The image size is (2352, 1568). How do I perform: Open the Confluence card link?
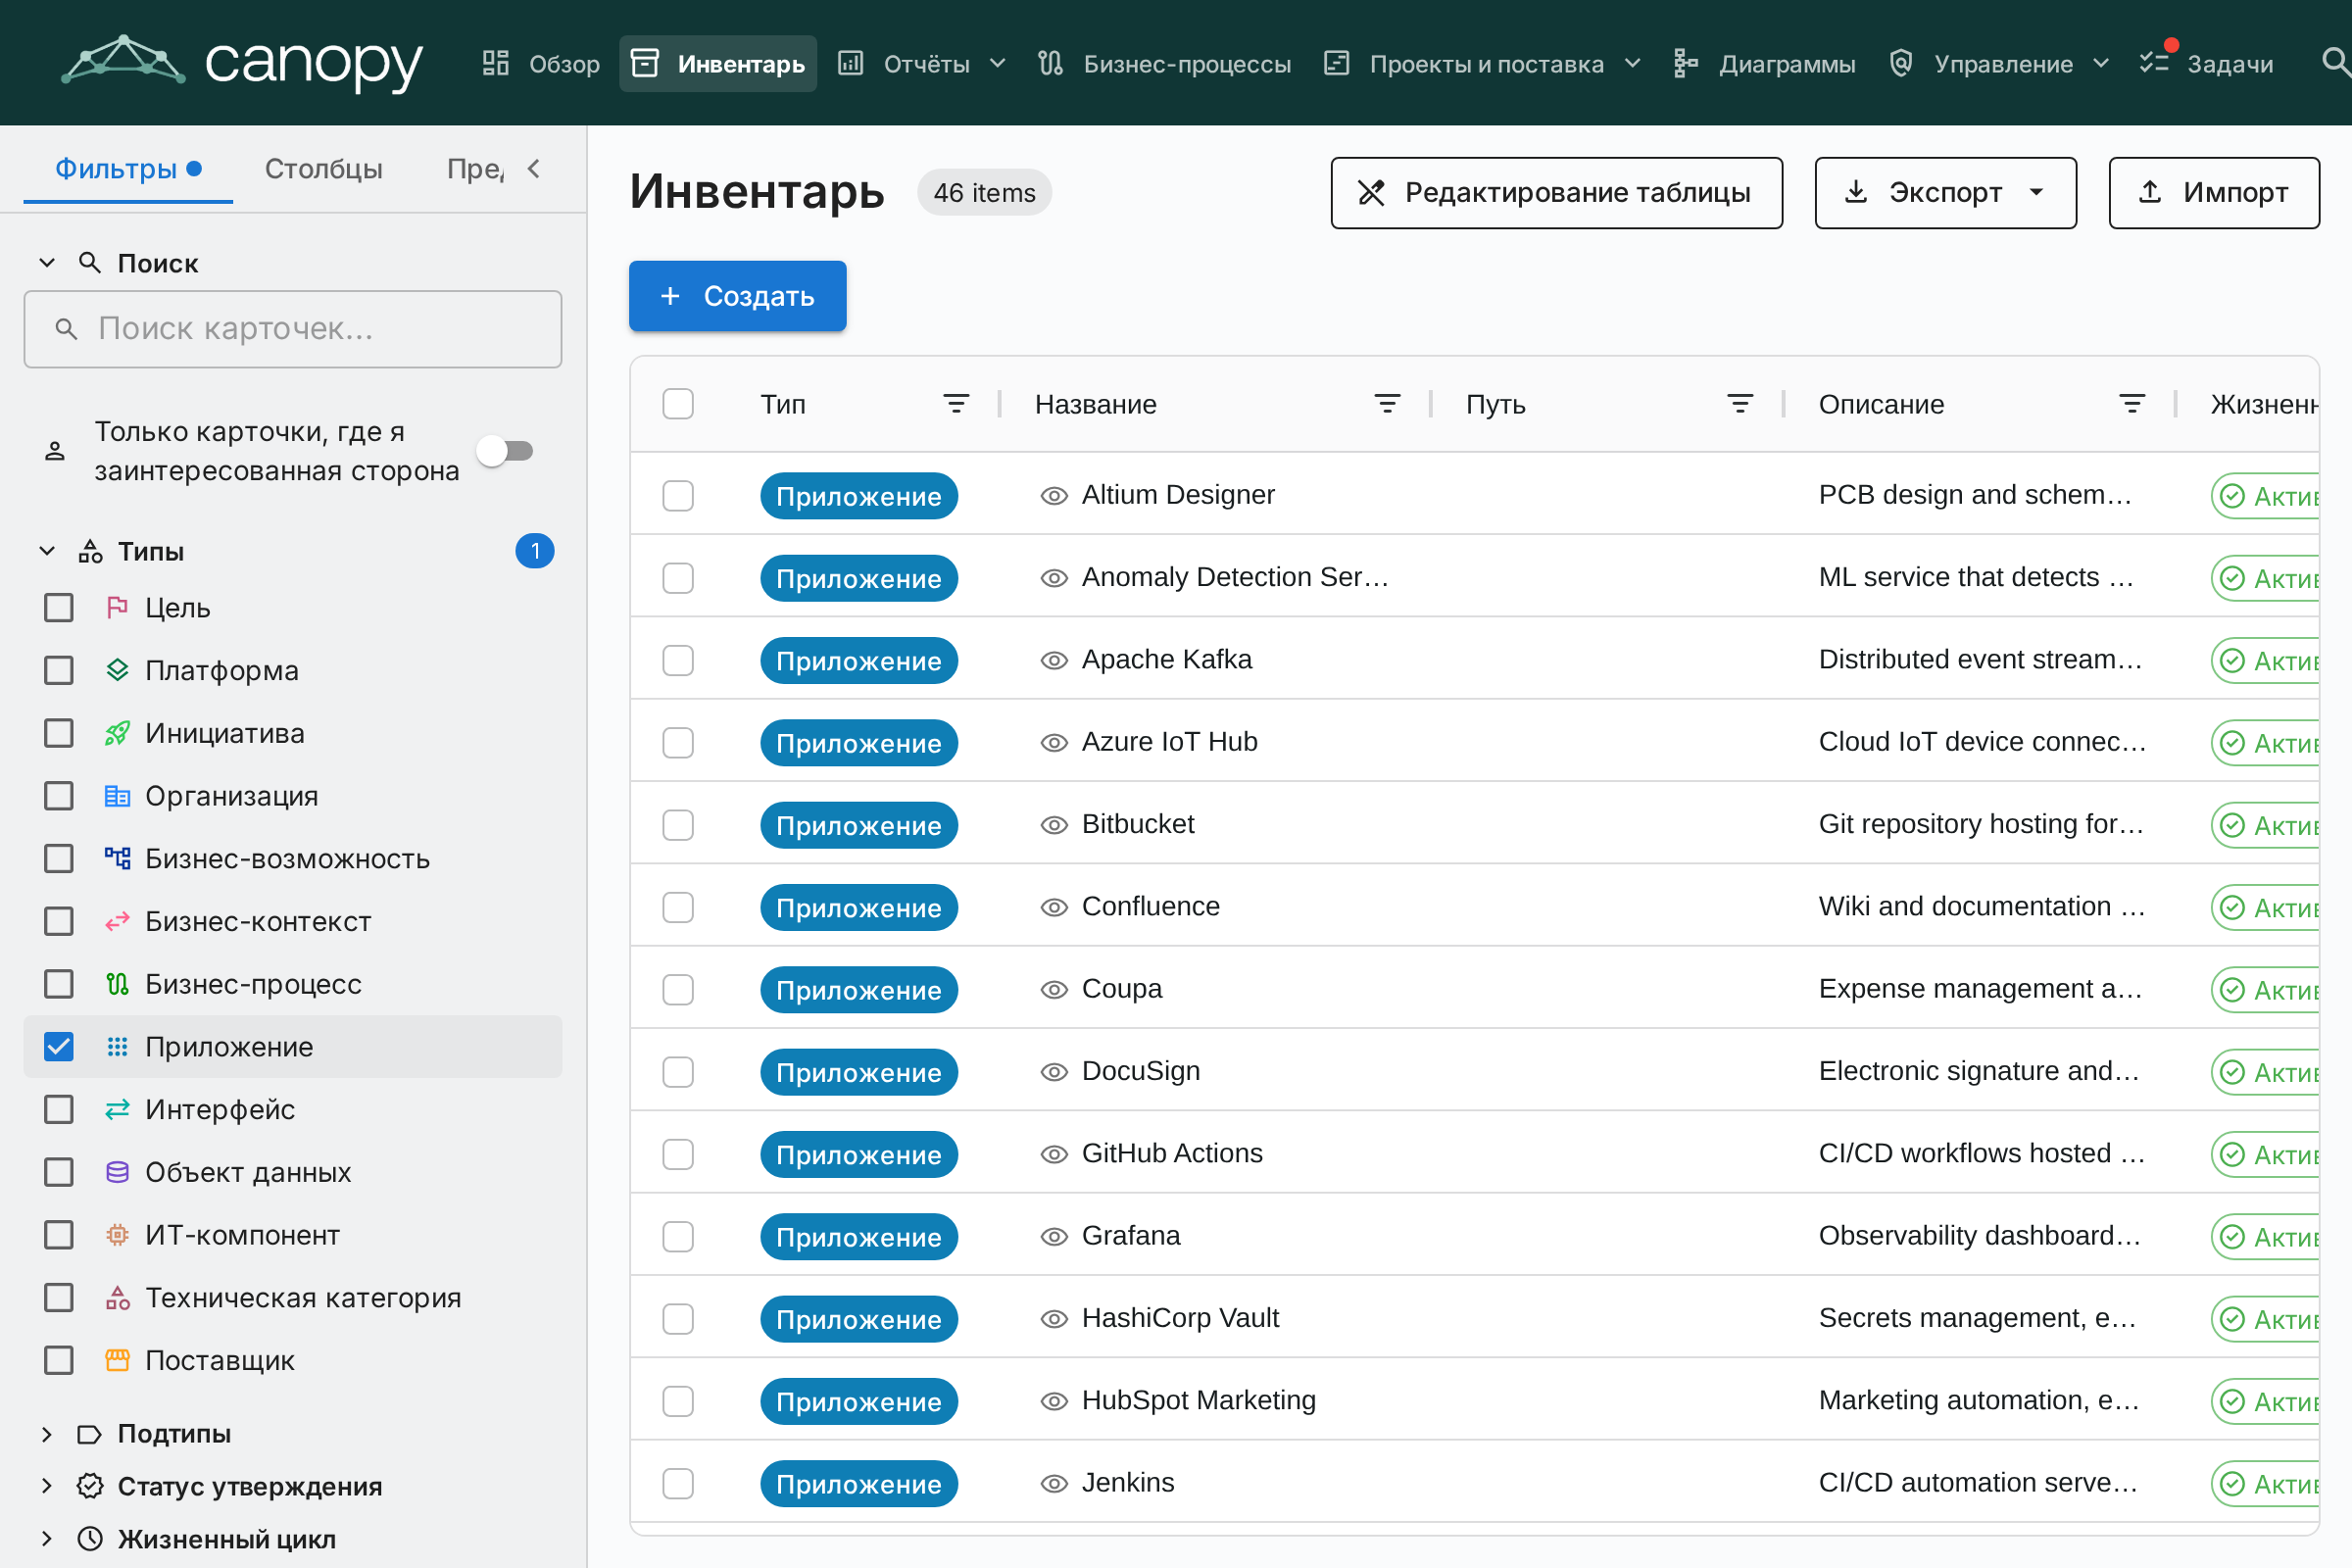[x=1151, y=907]
